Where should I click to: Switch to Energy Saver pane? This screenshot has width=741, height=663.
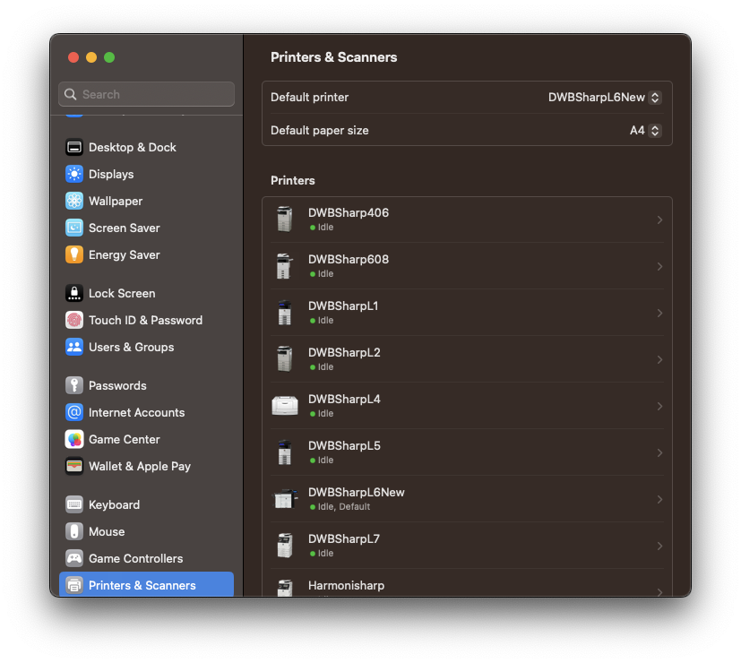click(124, 254)
